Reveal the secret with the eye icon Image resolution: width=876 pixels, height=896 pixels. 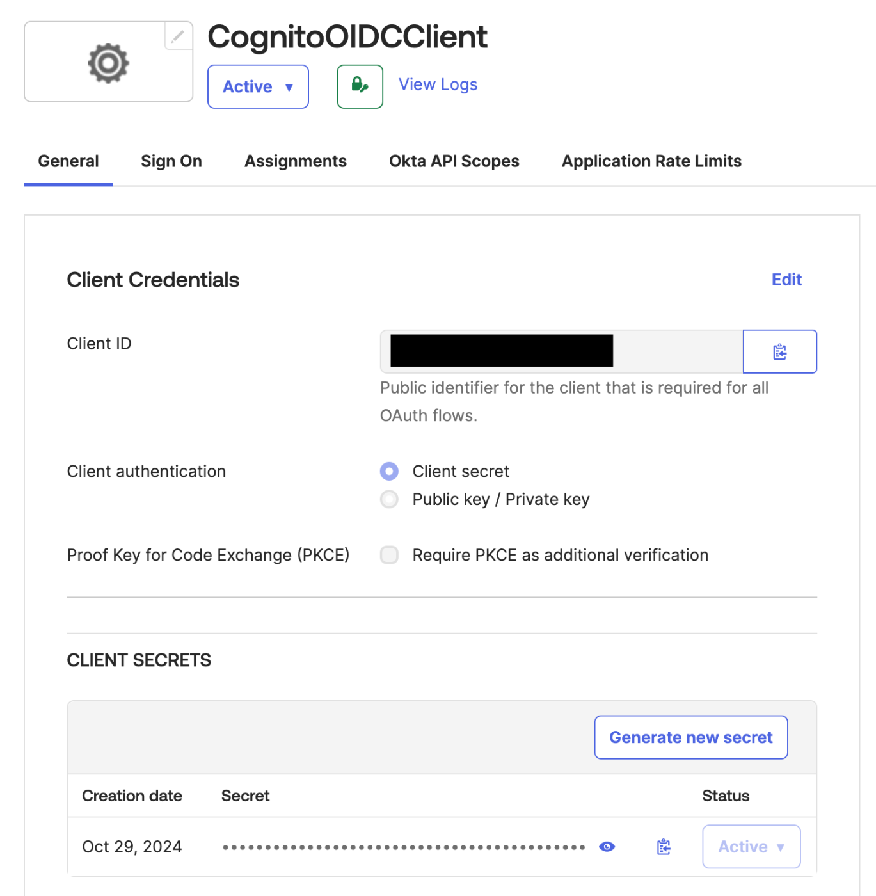607,847
